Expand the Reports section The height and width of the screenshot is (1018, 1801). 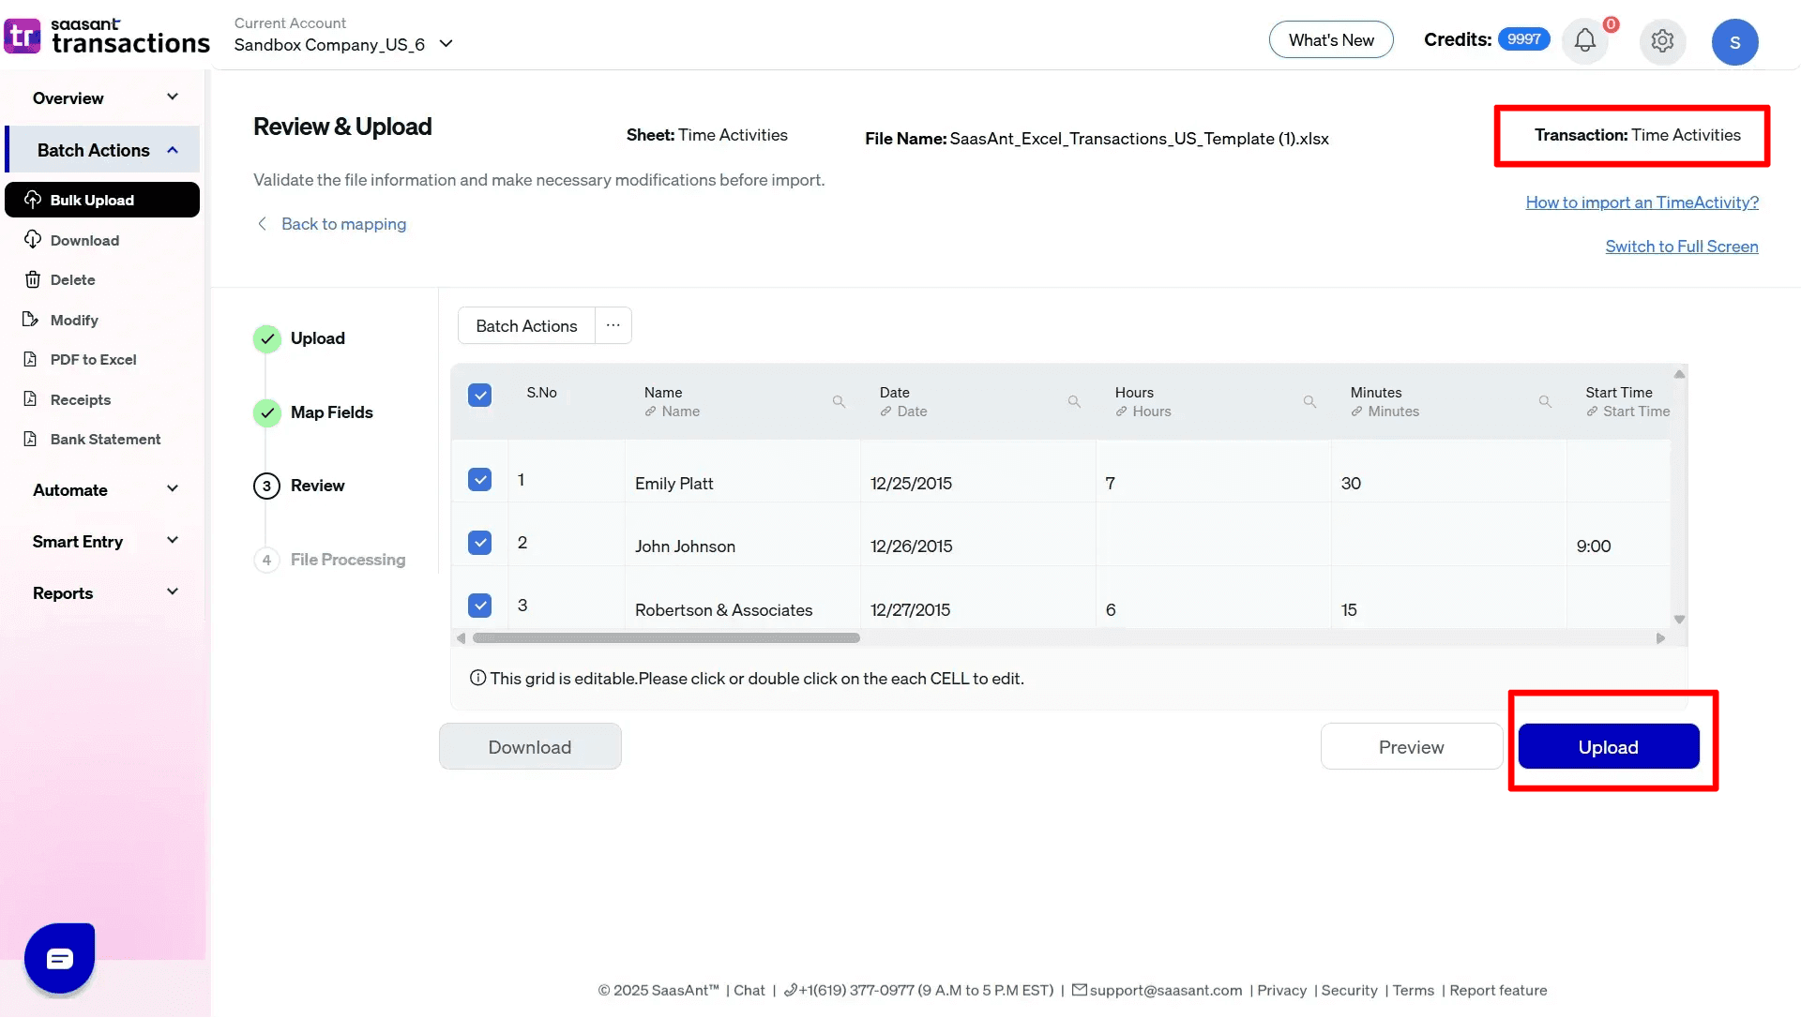point(103,592)
